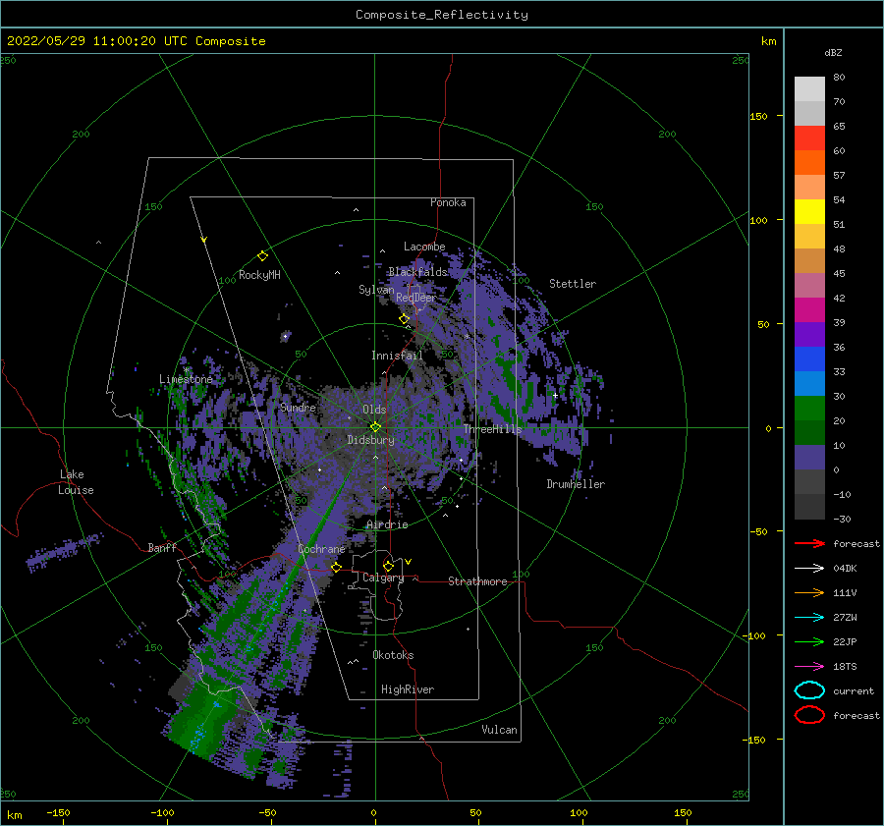The width and height of the screenshot is (884, 826).
Task: Click the Blackfalds town label
Action: [x=417, y=272]
